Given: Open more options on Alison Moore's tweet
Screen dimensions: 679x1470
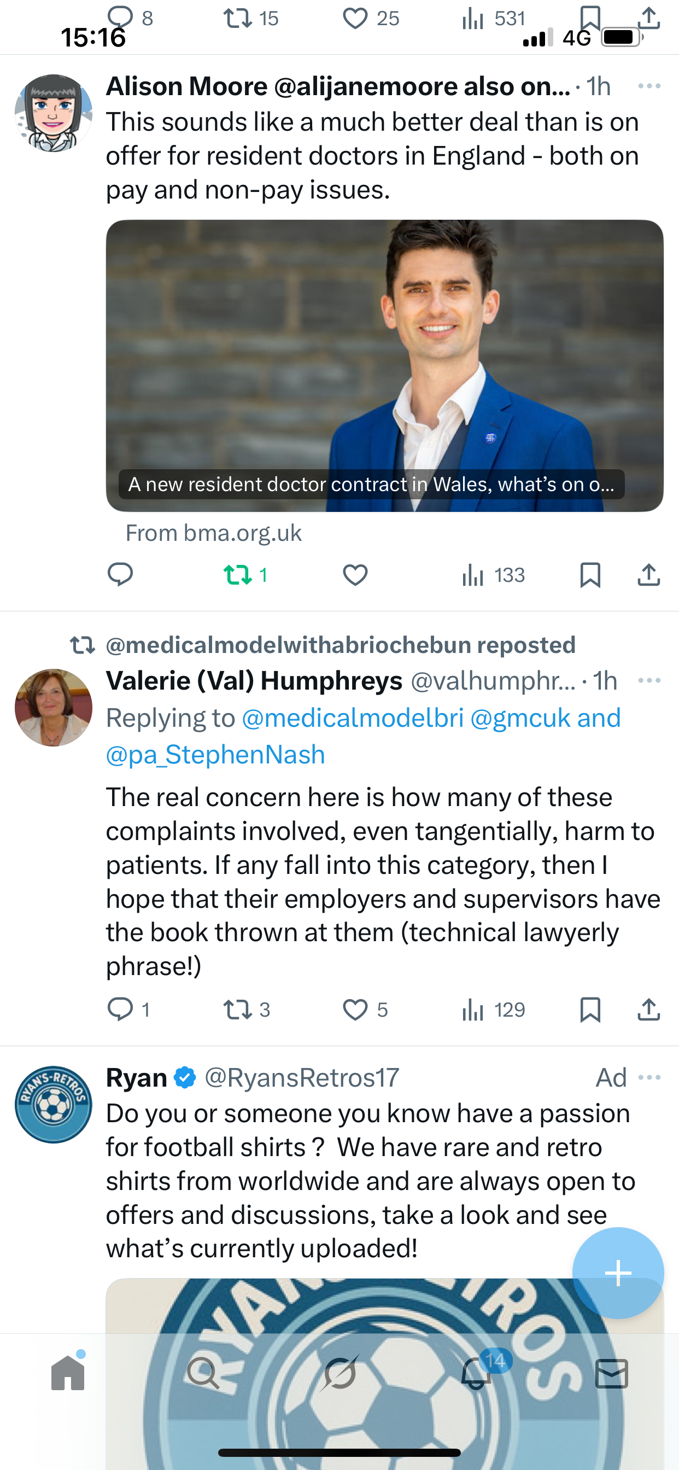Looking at the screenshot, I should pyautogui.click(x=649, y=86).
